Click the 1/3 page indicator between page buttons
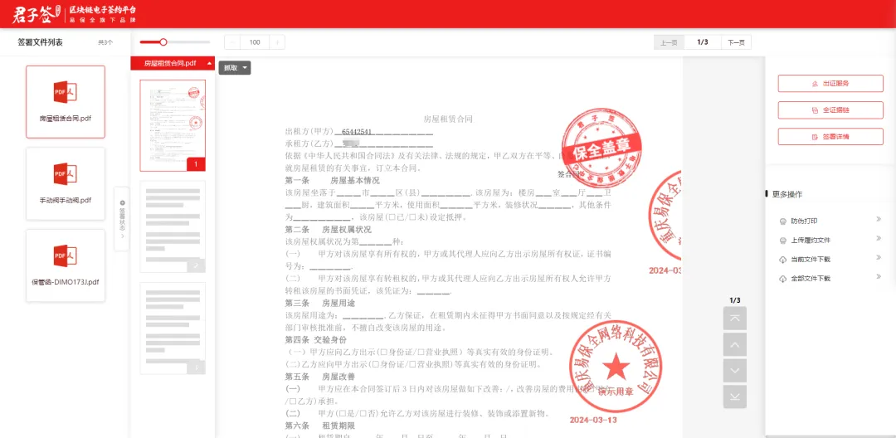Image resolution: width=896 pixels, height=438 pixels. pos(703,42)
